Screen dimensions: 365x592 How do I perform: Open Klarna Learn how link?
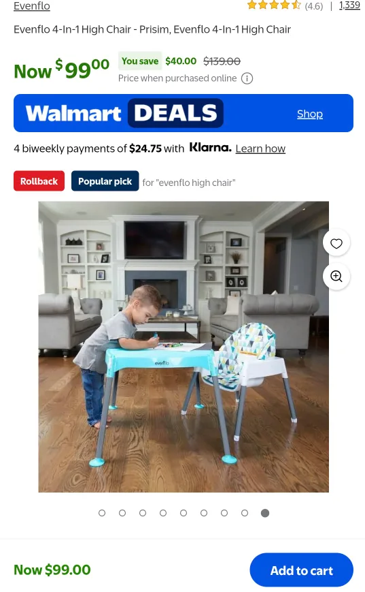point(260,149)
